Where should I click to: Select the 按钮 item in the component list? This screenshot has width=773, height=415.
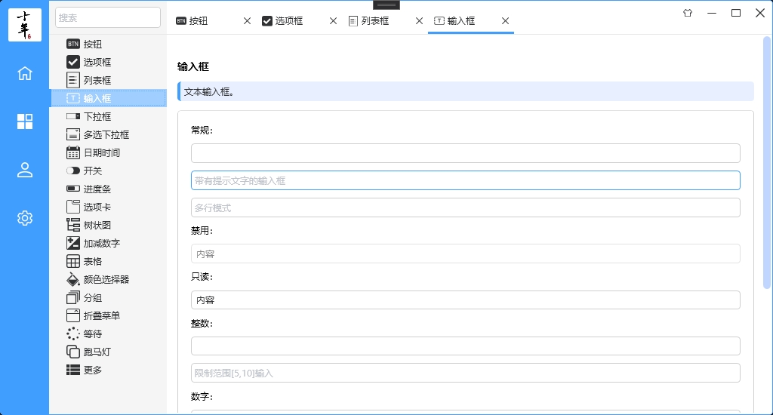coord(108,44)
